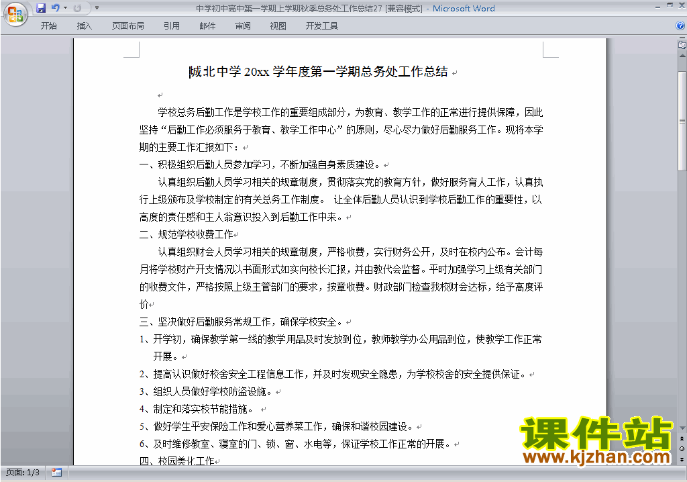This screenshot has height=482, width=687.
Task: Click heading 三、坚决做好后勤服务常规工作
Action: [241, 322]
